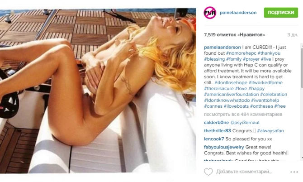303x182 pixels.
Task: Visit fabyoulousjewelry's profile
Action: 224,147
